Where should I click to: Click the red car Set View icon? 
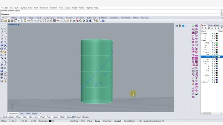[58, 21]
